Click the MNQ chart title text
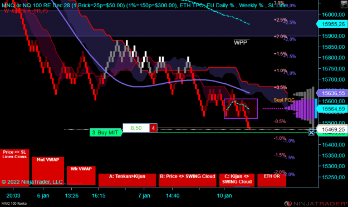Screen dimensions: 348x207 click(x=144, y=6)
